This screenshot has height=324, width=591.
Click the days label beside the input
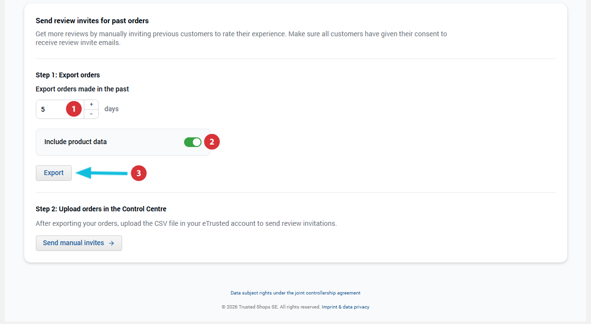(111, 108)
